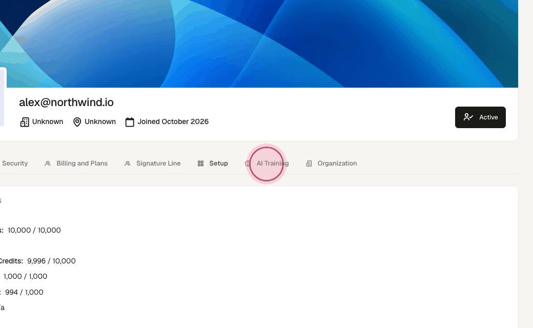Click the Unknown location text

(100, 121)
